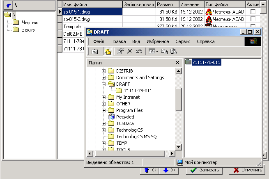Click the Copy toolbar icon
Viewport: 269px width, 180px height.
(165, 51)
